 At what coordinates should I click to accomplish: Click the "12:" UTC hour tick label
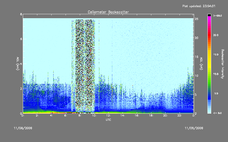(109, 116)
